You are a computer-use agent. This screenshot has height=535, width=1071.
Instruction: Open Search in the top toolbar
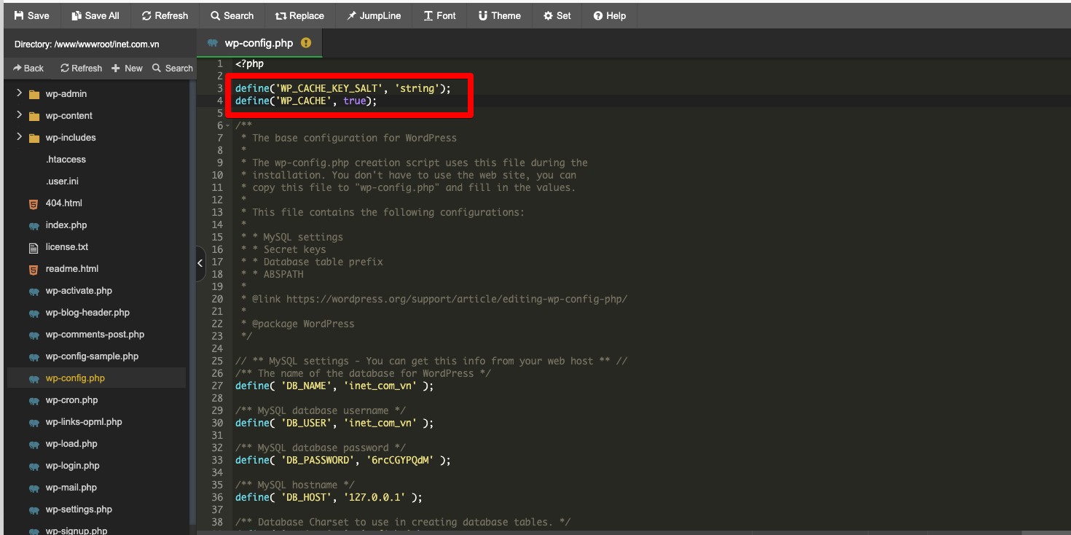point(232,15)
